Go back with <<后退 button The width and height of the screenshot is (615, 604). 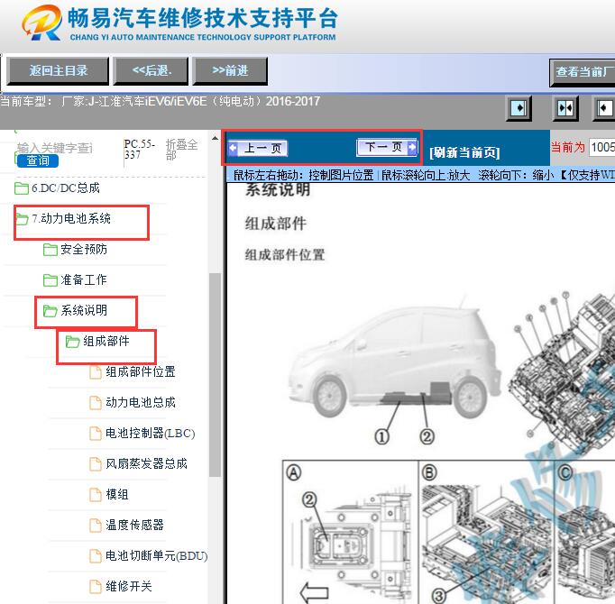click(151, 71)
